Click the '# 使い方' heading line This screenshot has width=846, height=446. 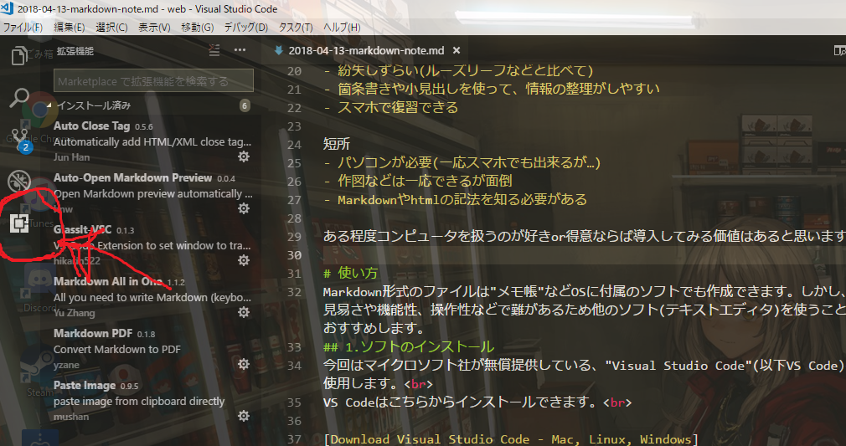coord(351,273)
